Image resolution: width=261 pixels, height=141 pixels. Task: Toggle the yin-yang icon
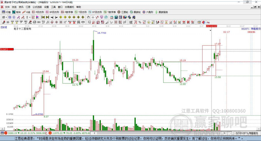pyautogui.click(x=204, y=22)
